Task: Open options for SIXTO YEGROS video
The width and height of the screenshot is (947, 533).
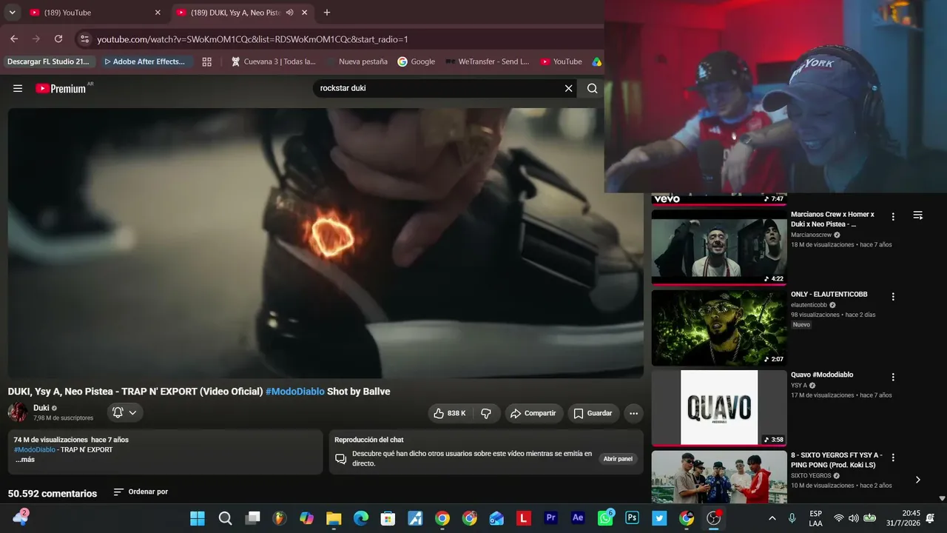Action: click(x=893, y=457)
